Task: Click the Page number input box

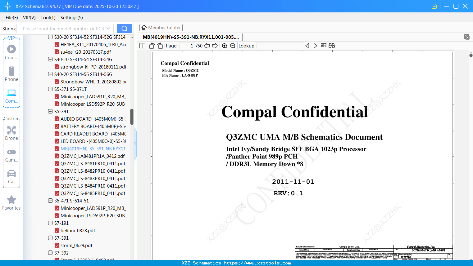Action: coord(187,46)
